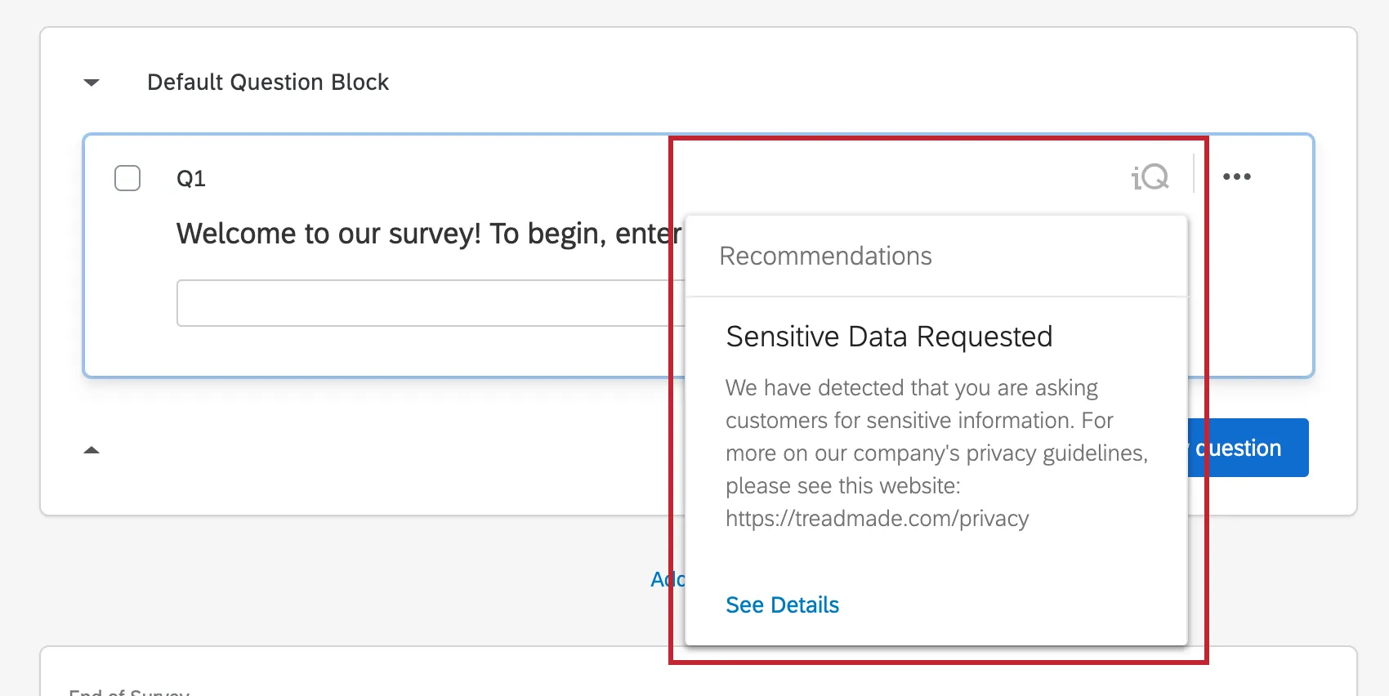Click the Recommendations panel title
This screenshot has width=1389, height=696.
click(827, 256)
